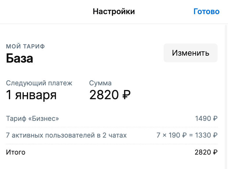This screenshot has height=169, width=228.
Task: Select the МОЙ ТАРИФ section label
Action: click(25, 46)
